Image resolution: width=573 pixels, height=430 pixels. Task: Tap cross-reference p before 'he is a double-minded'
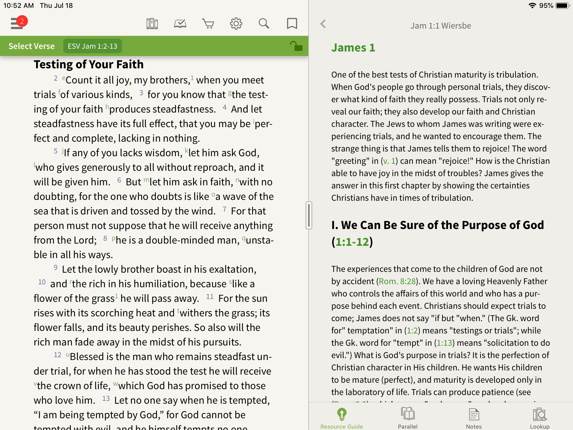(x=114, y=239)
